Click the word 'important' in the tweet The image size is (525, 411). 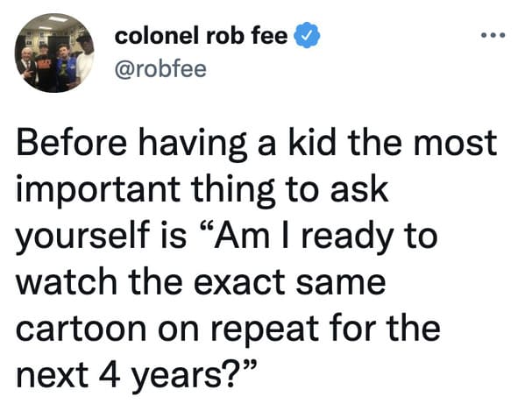pyautogui.click(x=99, y=190)
